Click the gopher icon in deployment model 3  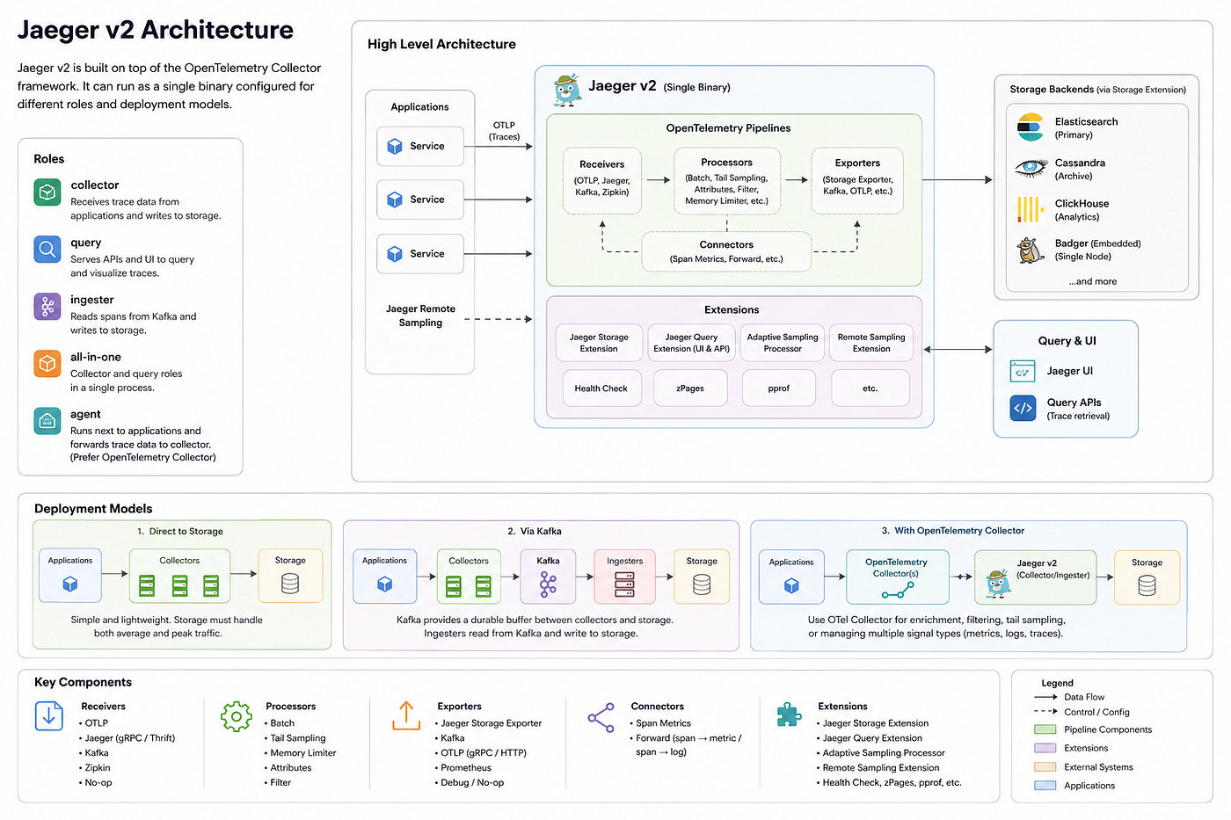998,584
